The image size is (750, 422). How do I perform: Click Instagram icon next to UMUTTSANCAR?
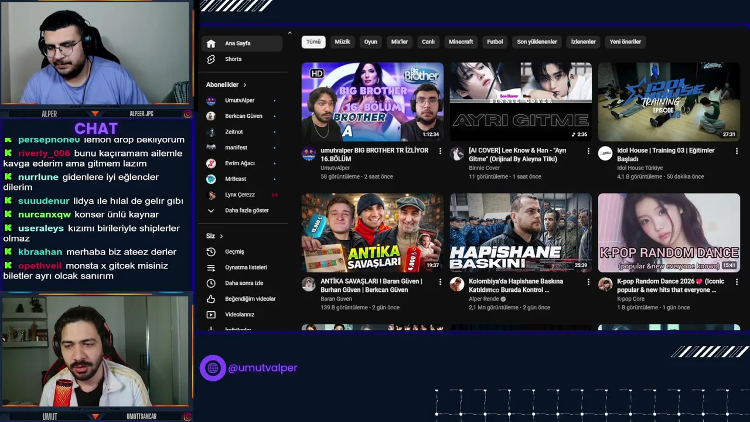[x=187, y=417]
